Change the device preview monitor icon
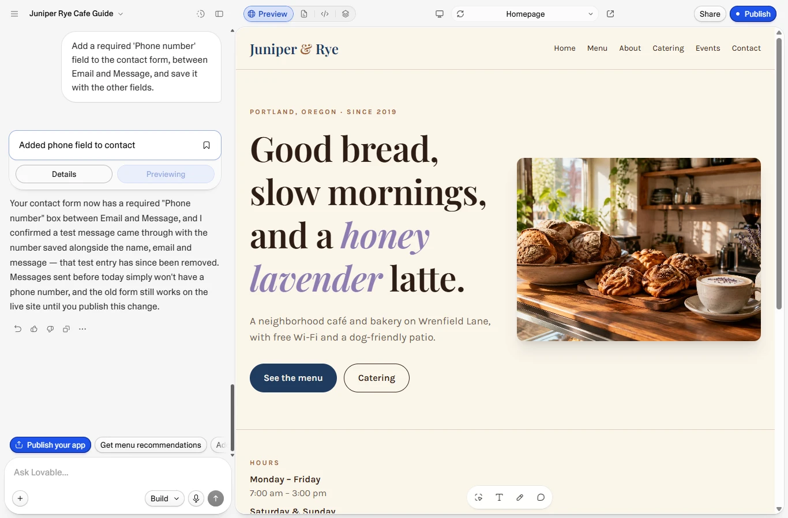The width and height of the screenshot is (788, 518). point(440,14)
